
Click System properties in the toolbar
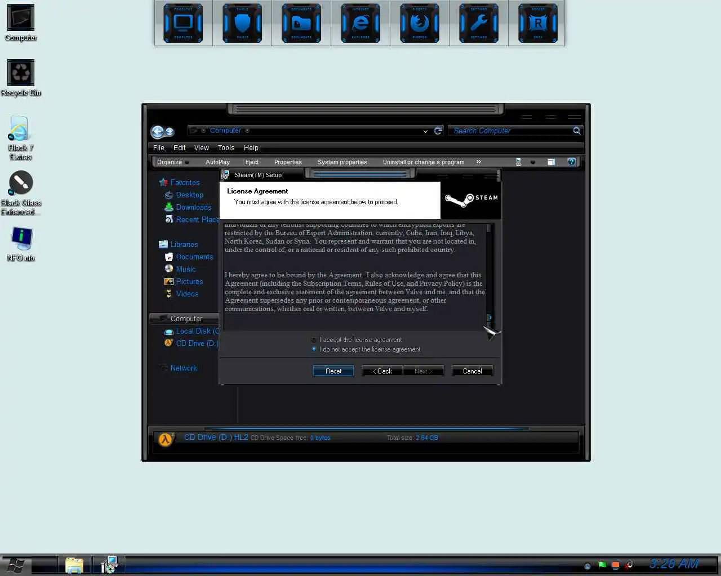click(x=342, y=162)
